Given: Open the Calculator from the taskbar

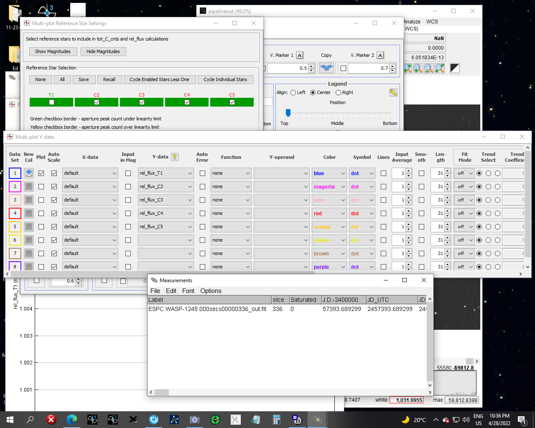Looking at the screenshot, I should [276, 419].
